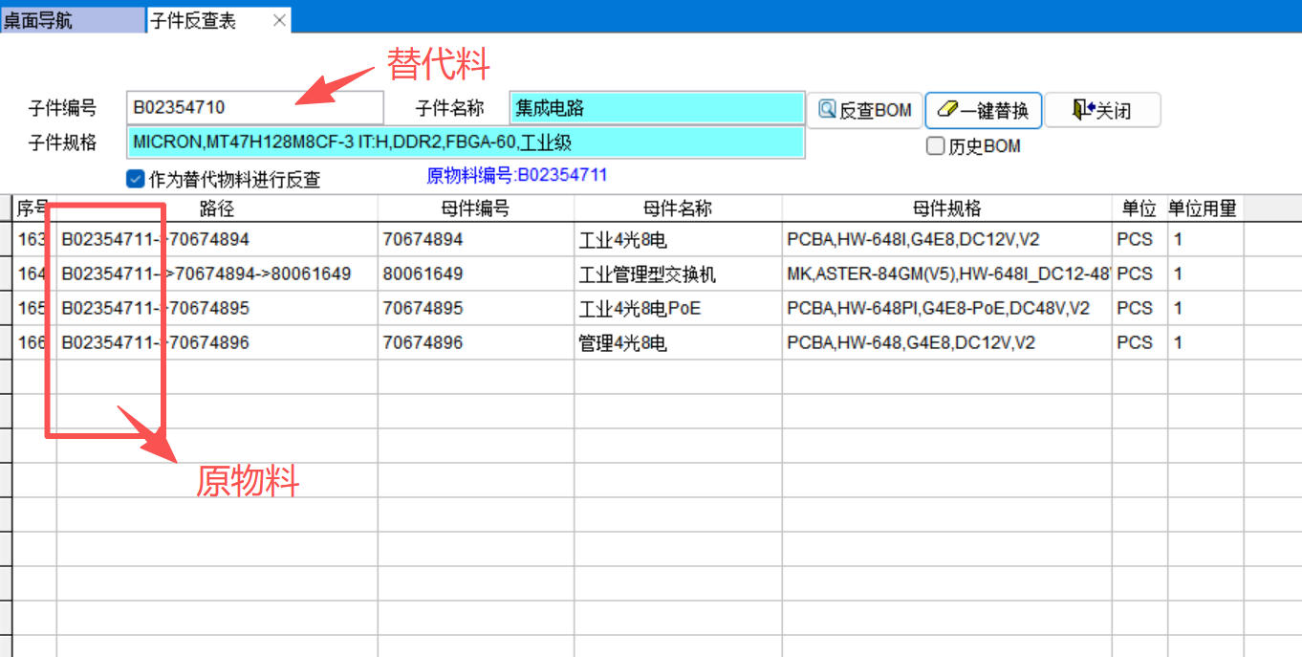Screen dimensions: 1302x657
Task: Click the 单位用量 column header
Action: [1203, 208]
